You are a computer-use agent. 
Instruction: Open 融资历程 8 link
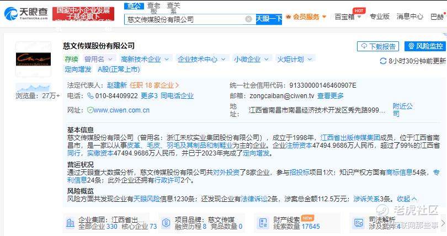pyautogui.click(x=190, y=227)
